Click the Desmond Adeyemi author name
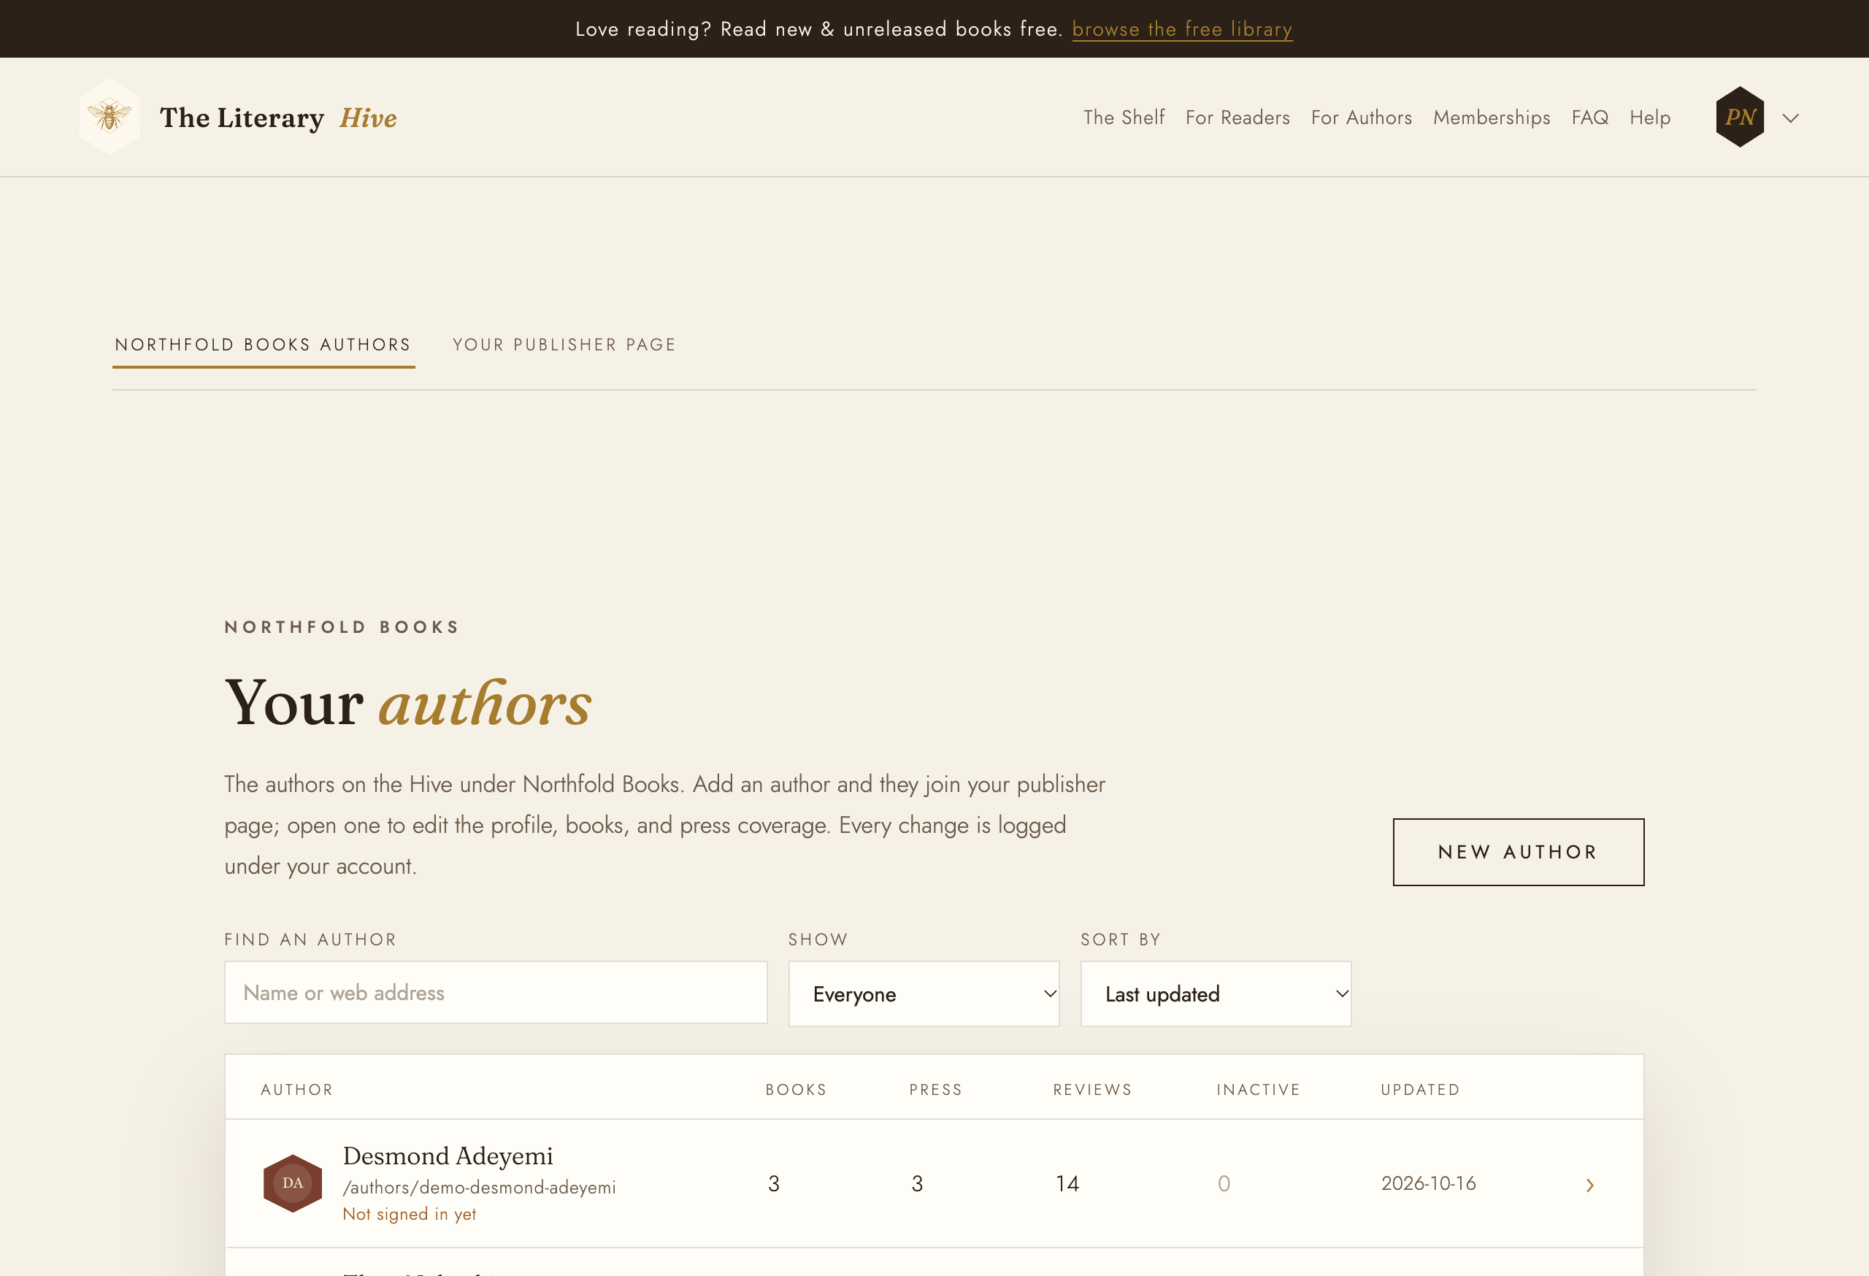This screenshot has width=1869, height=1276. [447, 1156]
